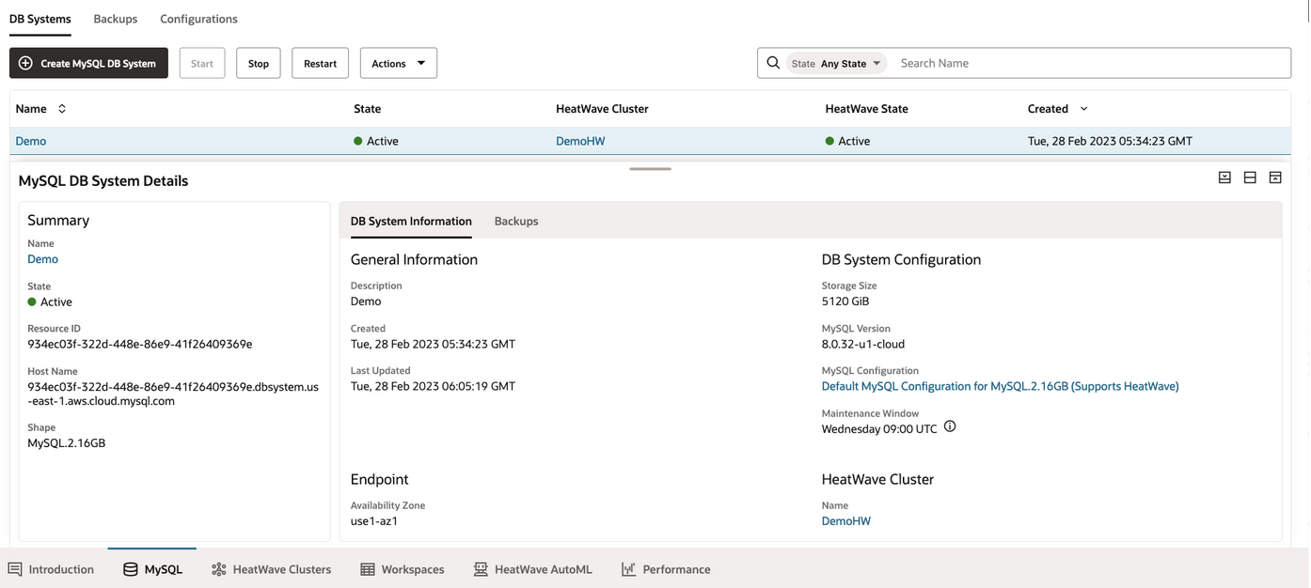The width and height of the screenshot is (1311, 588).
Task: Split the view evenly with the middle layout icon
Action: [1250, 178]
